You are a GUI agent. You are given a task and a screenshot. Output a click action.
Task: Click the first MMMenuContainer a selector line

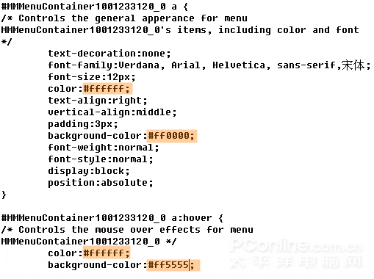click(x=95, y=7)
